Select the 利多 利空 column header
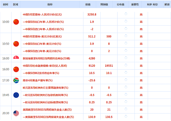The width and height of the screenshot is (171, 121). point(152,4)
